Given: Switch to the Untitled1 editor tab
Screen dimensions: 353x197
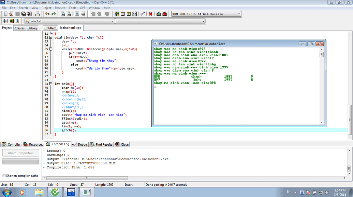Looking at the screenshot, I should 50,28.
